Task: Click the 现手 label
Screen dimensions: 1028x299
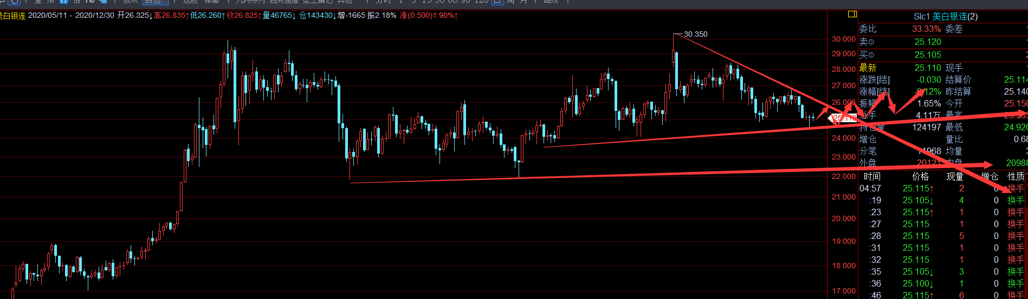Action: click(954, 68)
